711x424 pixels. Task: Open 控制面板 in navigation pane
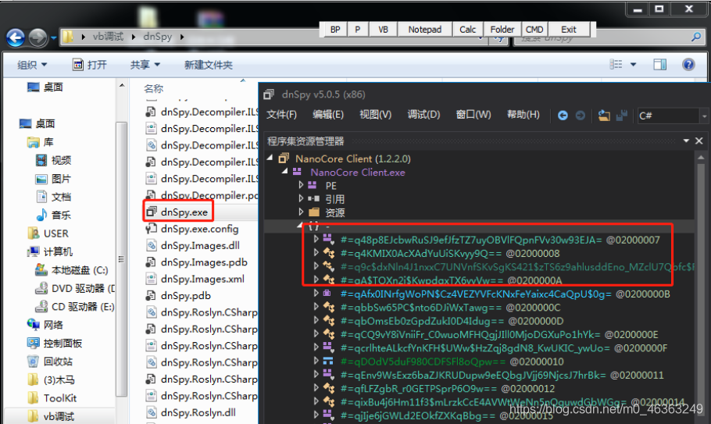click(55, 344)
